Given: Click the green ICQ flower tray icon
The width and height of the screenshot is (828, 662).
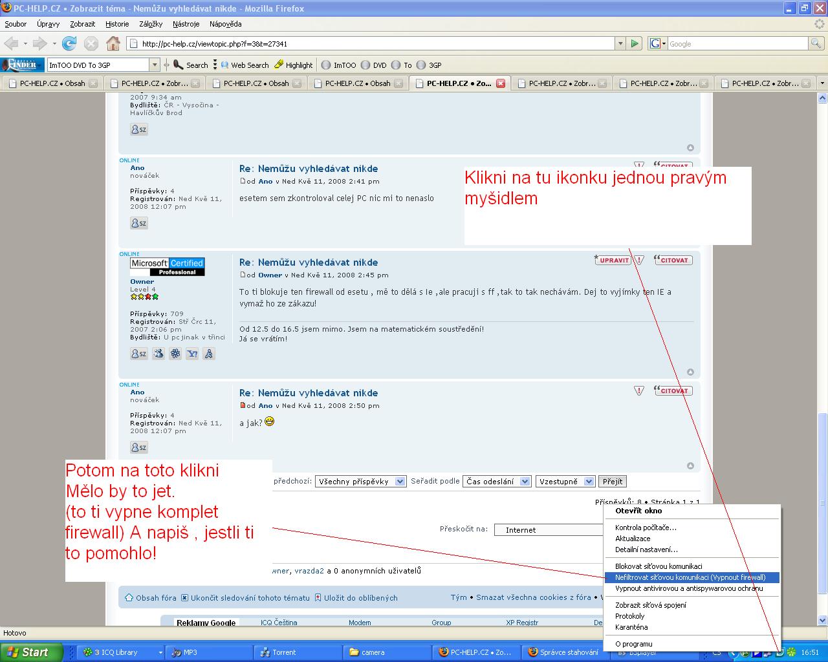Looking at the screenshot, I should point(792,652).
